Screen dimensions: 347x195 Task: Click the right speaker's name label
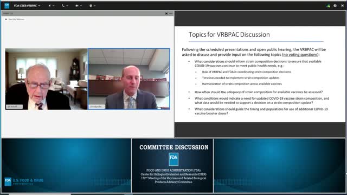97,107
